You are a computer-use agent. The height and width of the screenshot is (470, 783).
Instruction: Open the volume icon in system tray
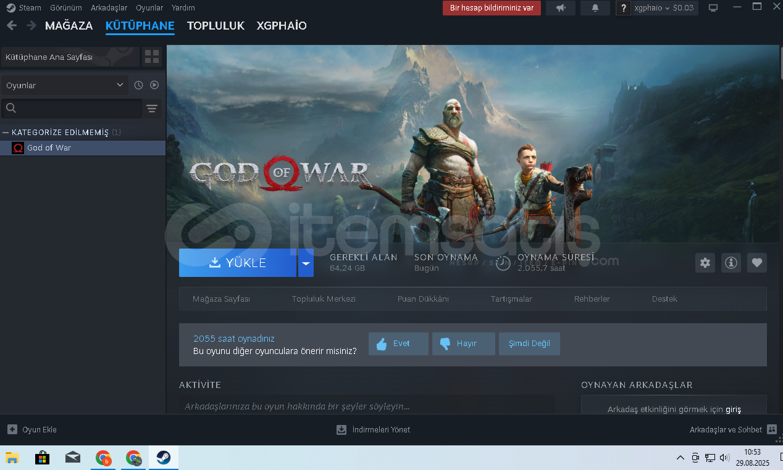point(724,458)
